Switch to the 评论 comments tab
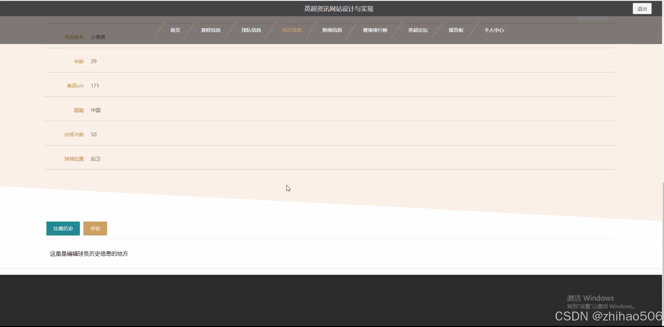Screen dimensions: 664x327 (95, 228)
